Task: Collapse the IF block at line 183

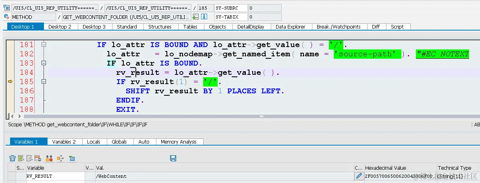Action: coord(44,63)
